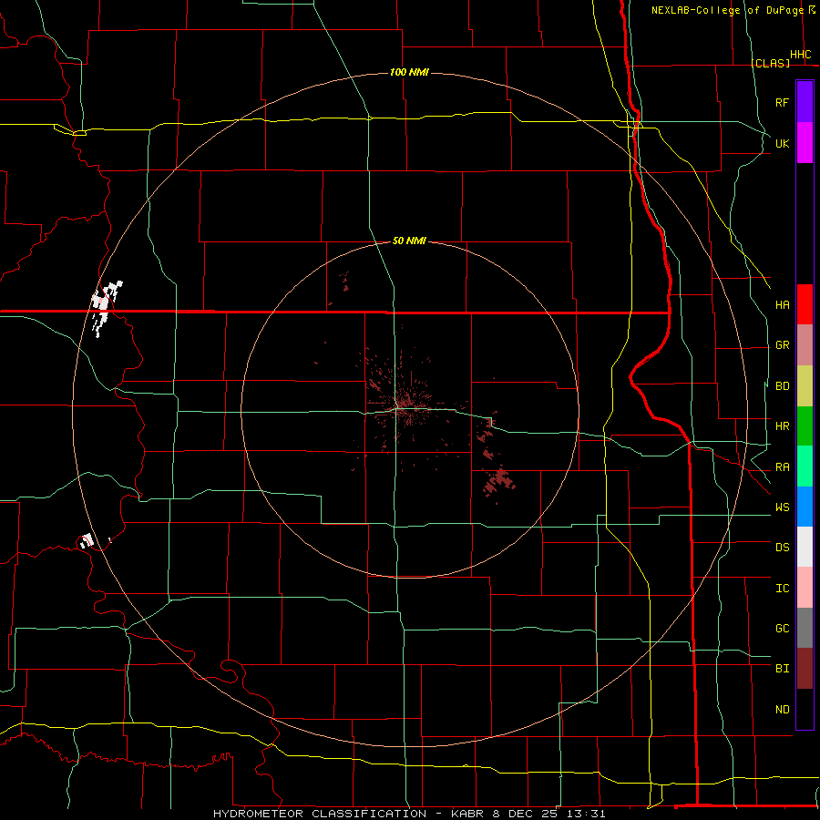Click the BI brown legend swatch
820x820 pixels.
(x=805, y=669)
